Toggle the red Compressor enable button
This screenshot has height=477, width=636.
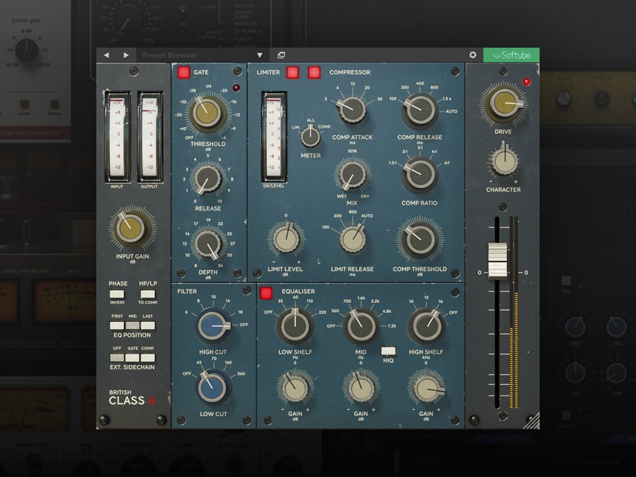(x=314, y=72)
